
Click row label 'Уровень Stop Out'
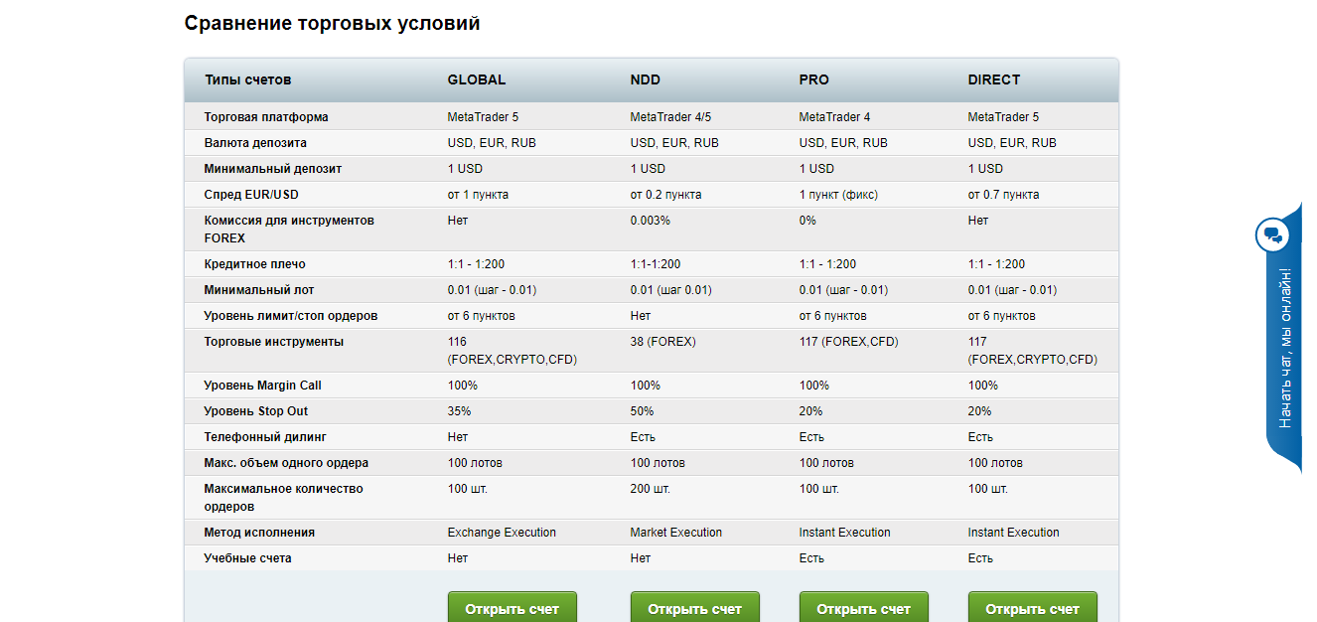pos(257,411)
